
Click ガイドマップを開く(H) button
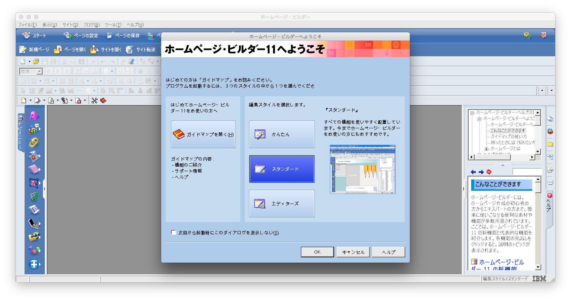pyautogui.click(x=203, y=134)
